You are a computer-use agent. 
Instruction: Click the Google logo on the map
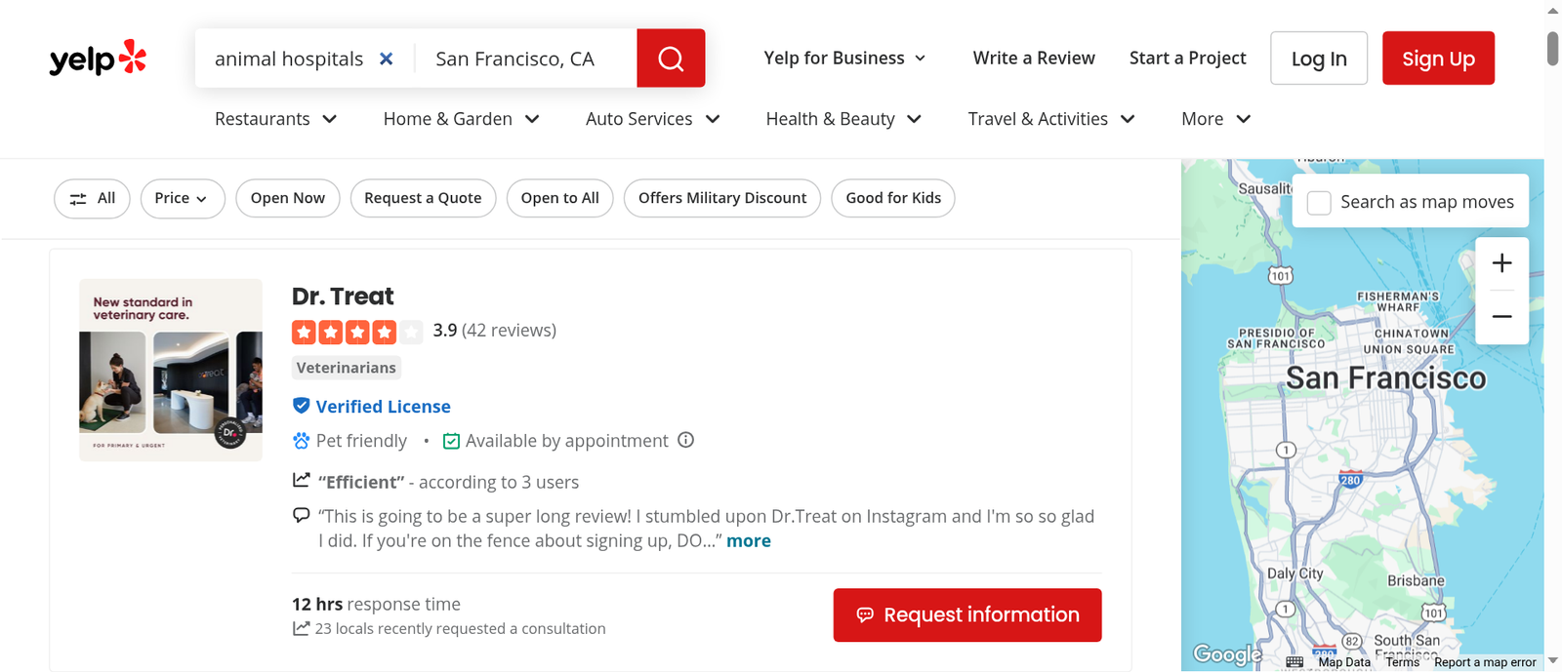1227,654
